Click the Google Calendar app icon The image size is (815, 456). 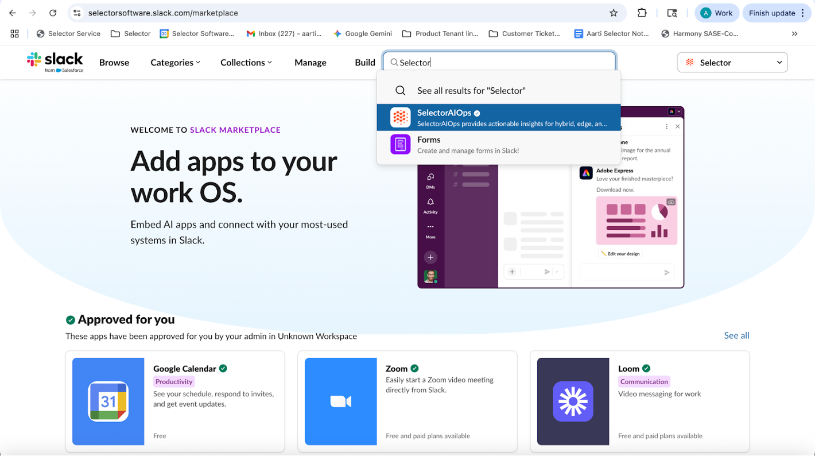point(108,401)
